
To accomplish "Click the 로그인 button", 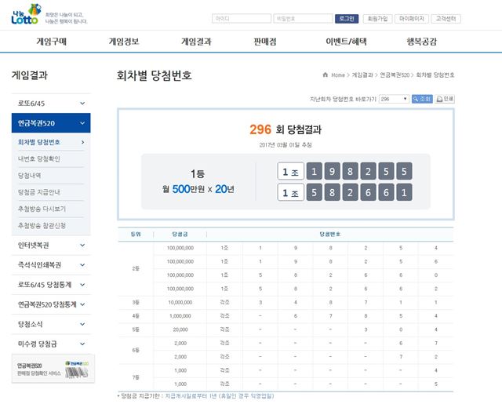I will click(347, 19).
